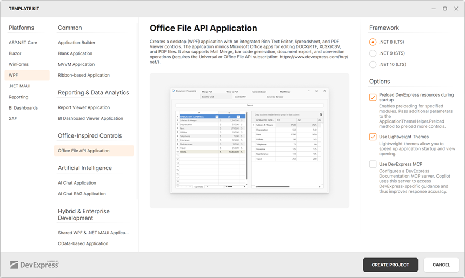Toggle the Use Lightweight Themes checkbox
The image size is (465, 278).
(373, 137)
